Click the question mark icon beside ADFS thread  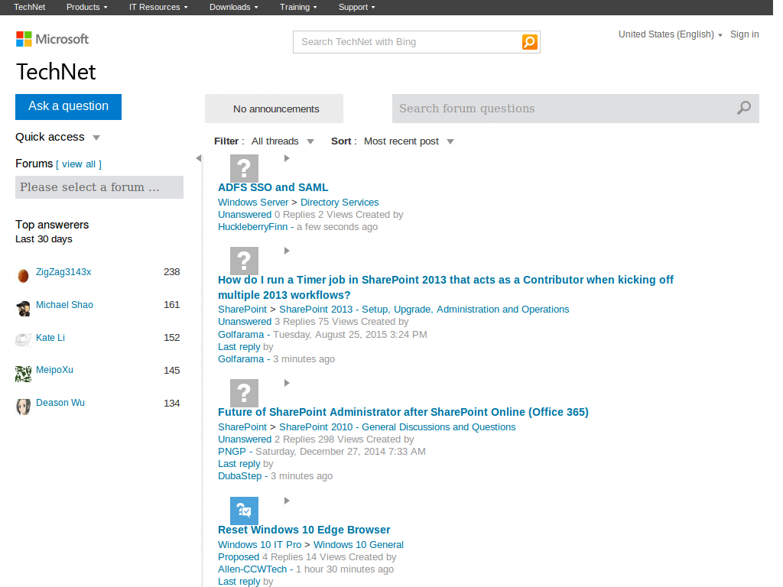(243, 168)
